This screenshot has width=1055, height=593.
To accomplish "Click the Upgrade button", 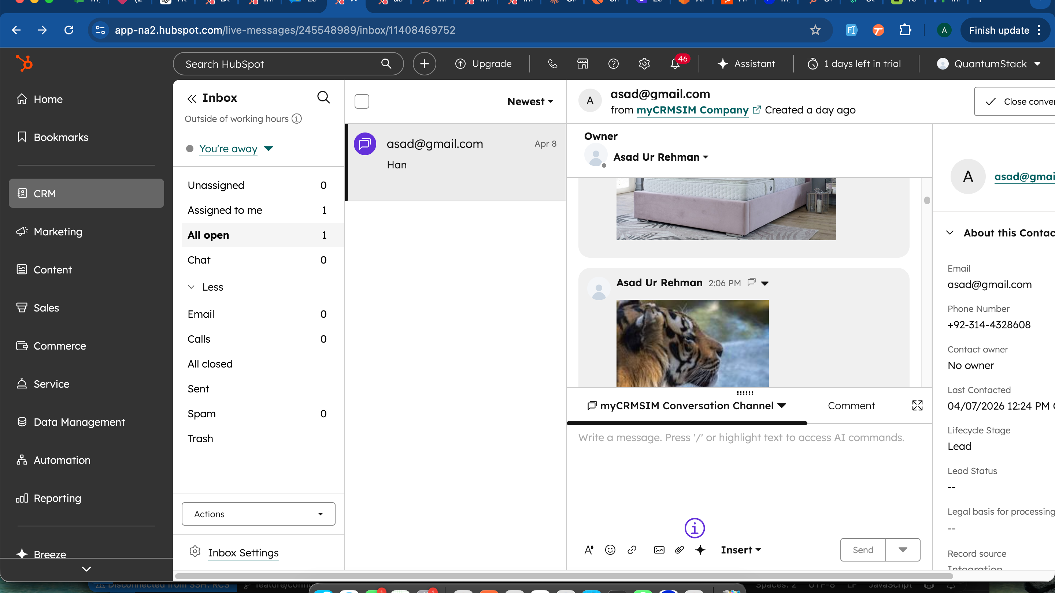I will [483, 63].
